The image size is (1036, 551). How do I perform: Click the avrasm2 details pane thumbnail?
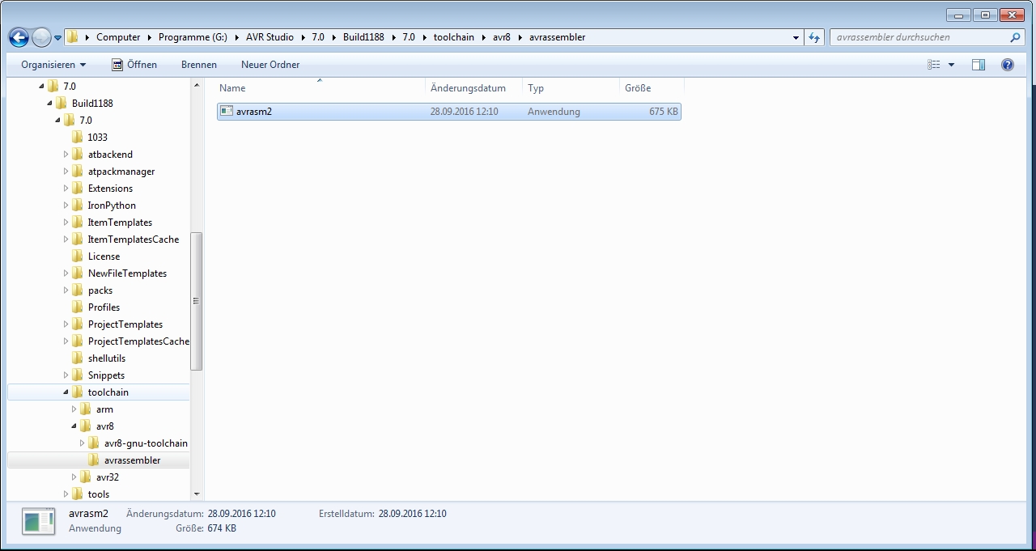pos(39,521)
